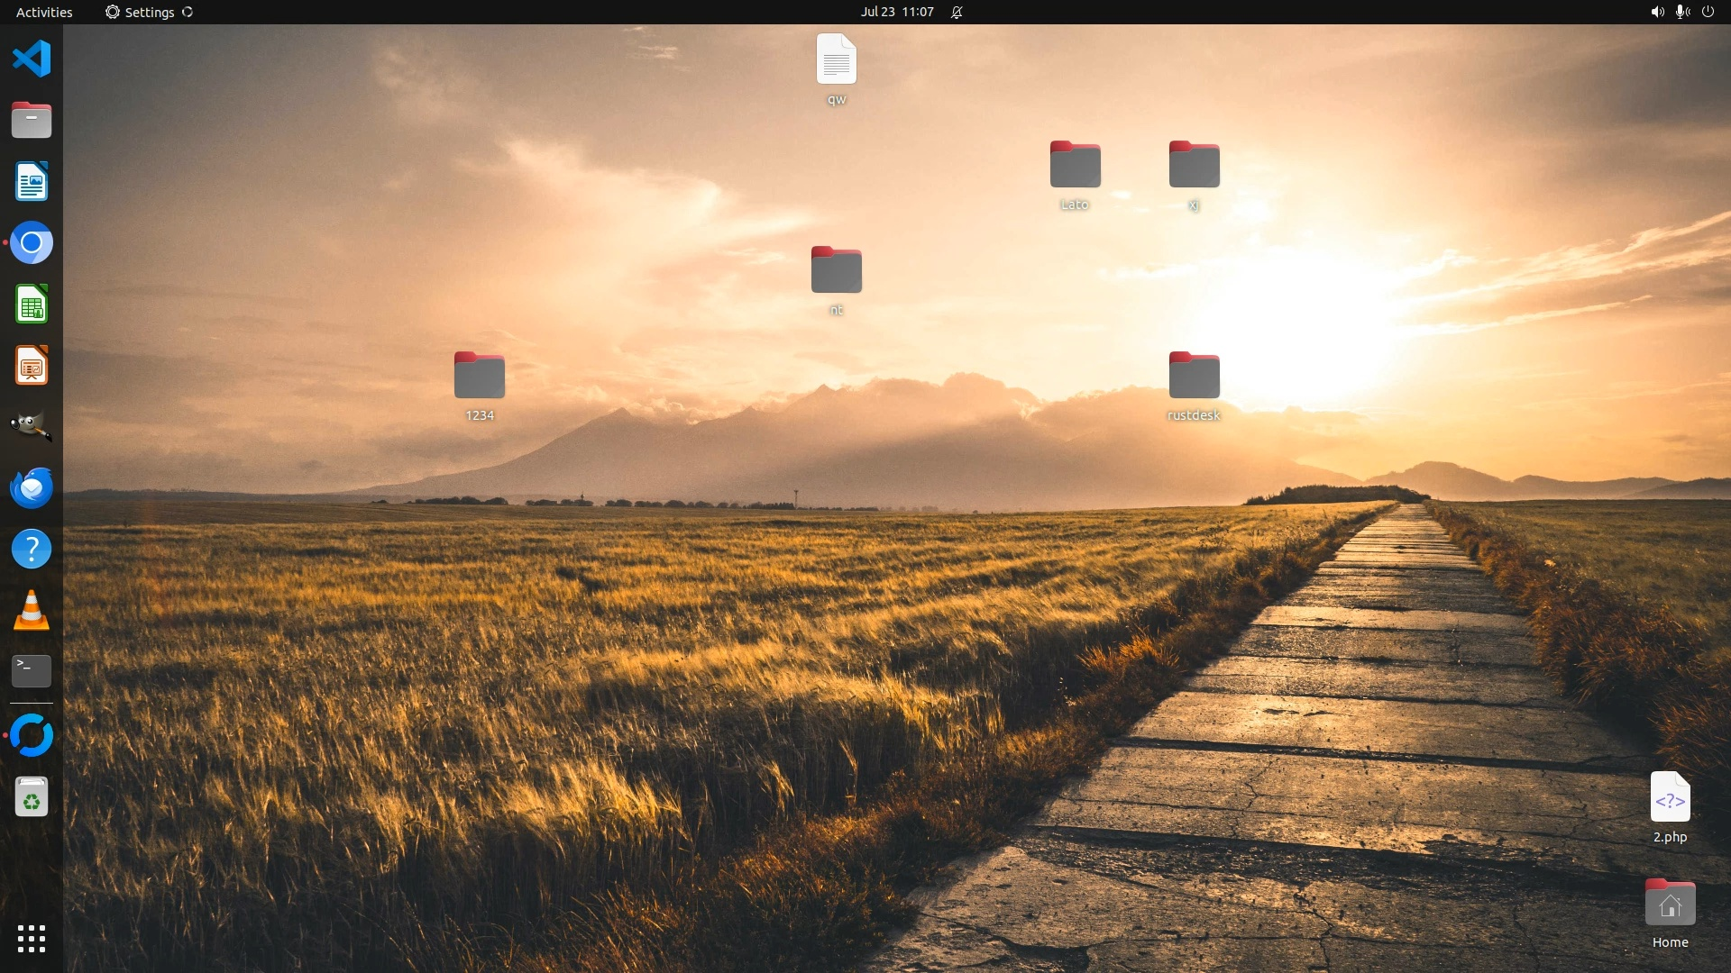Image resolution: width=1731 pixels, height=973 pixels.
Task: Launch GIMP image editor from dock
Action: click(32, 426)
